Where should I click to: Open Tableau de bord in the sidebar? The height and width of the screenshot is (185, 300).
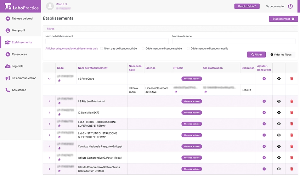pos(22,18)
